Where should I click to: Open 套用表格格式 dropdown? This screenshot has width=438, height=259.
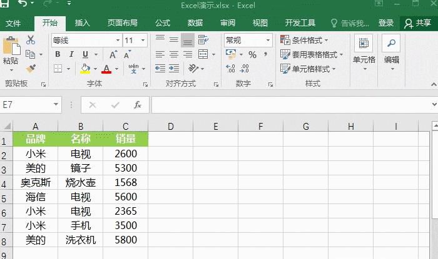point(312,54)
